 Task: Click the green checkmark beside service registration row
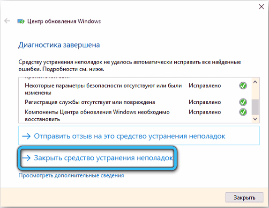point(243,102)
